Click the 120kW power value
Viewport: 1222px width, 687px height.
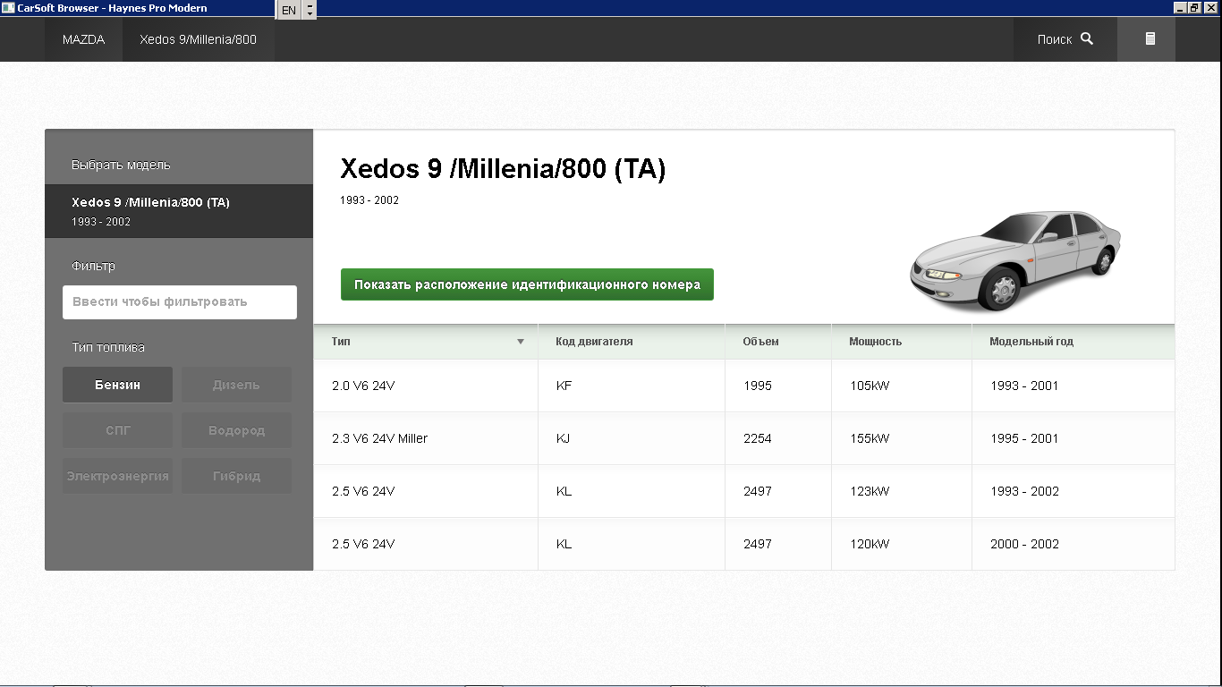tap(870, 544)
